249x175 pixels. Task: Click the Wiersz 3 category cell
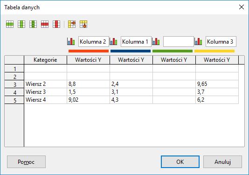click(45, 92)
